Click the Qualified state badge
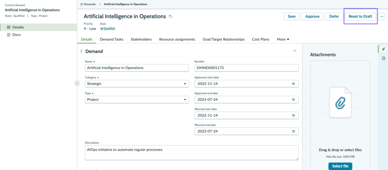This screenshot has width=388, height=170. 108,28
